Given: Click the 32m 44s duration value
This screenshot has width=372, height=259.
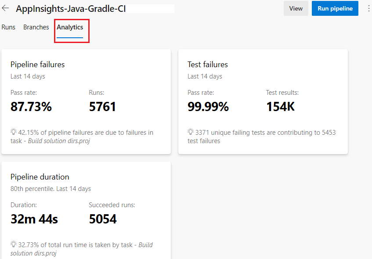Looking at the screenshot, I should (34, 219).
